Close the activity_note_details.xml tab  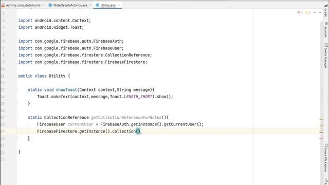[43, 5]
